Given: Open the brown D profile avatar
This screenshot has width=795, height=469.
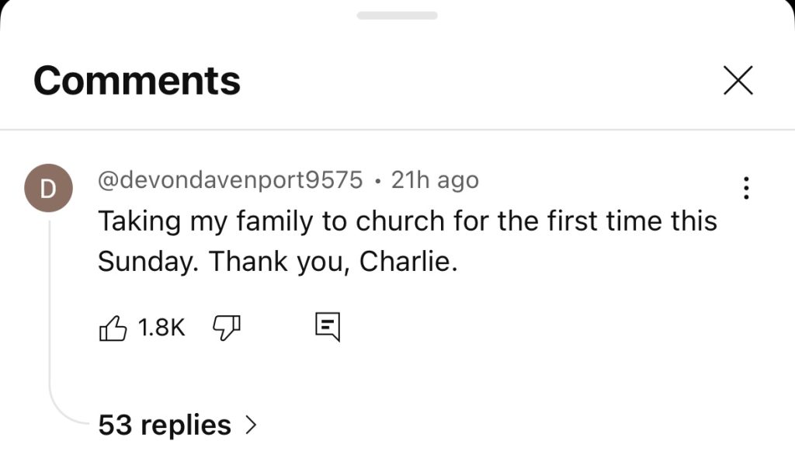Looking at the screenshot, I should 48,189.
